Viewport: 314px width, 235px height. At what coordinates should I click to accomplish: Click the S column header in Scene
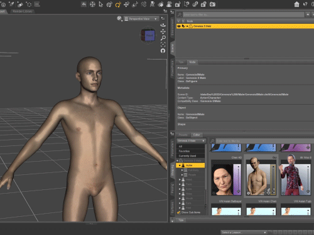(183, 21)
